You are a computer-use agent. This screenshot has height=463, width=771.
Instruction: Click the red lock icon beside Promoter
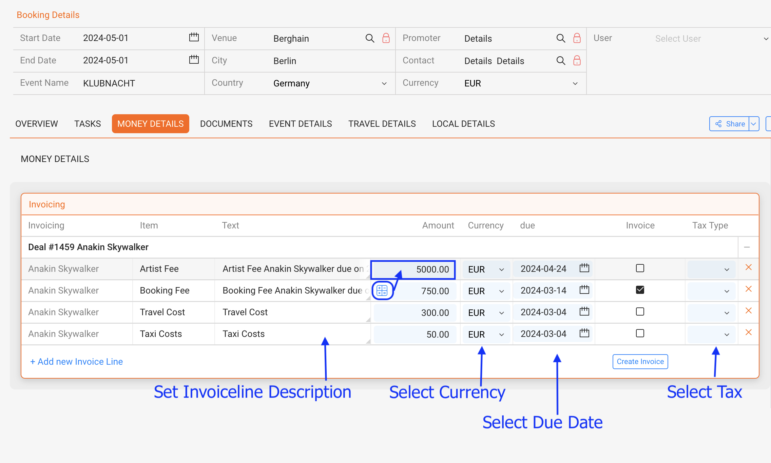(x=577, y=38)
